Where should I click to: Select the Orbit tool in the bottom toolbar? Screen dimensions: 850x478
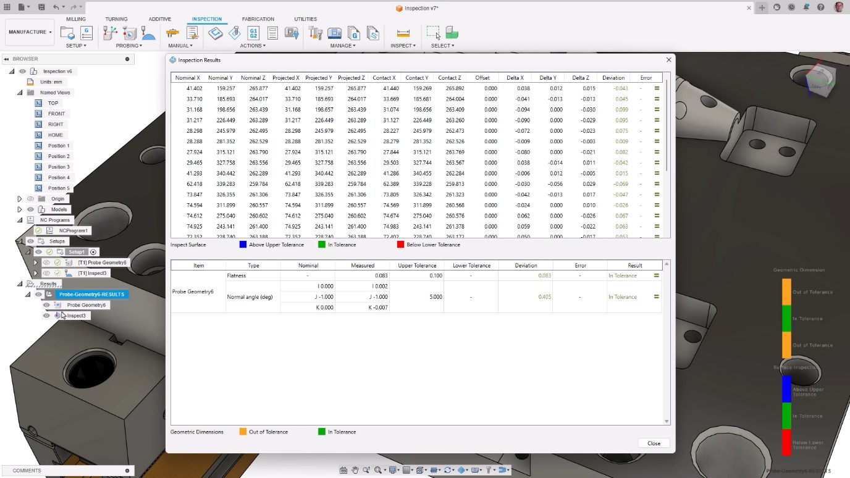448,470
